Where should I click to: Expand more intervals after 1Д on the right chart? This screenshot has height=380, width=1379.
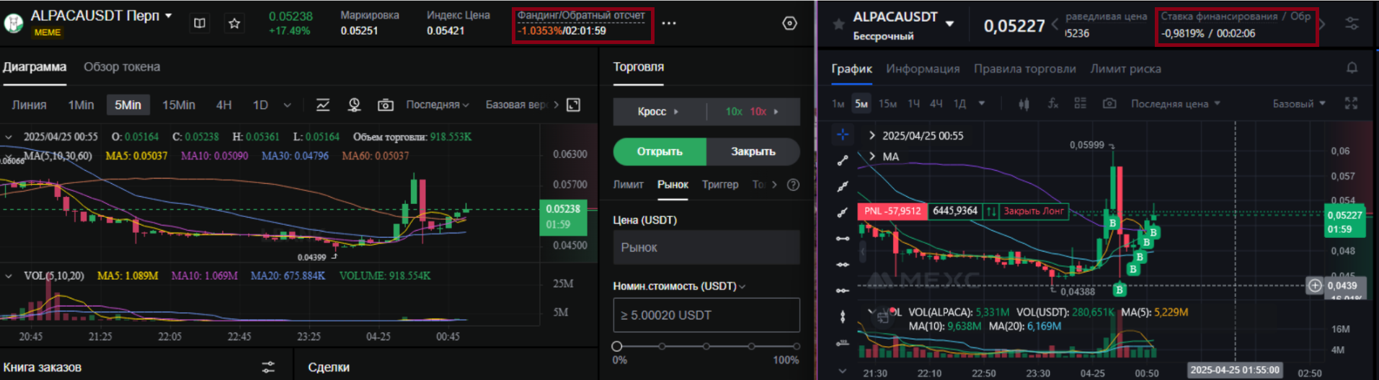click(x=982, y=104)
